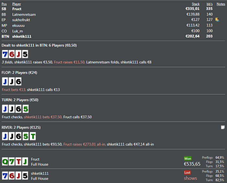
Task: Click the hand note icon beside the RIVER header
Action: [223, 128]
